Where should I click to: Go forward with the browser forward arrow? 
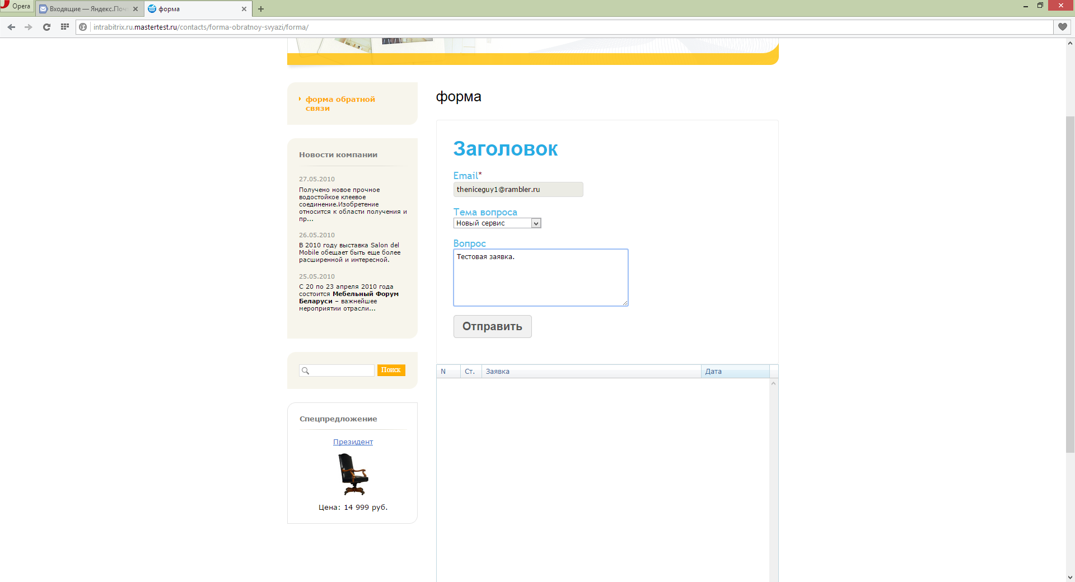(29, 27)
